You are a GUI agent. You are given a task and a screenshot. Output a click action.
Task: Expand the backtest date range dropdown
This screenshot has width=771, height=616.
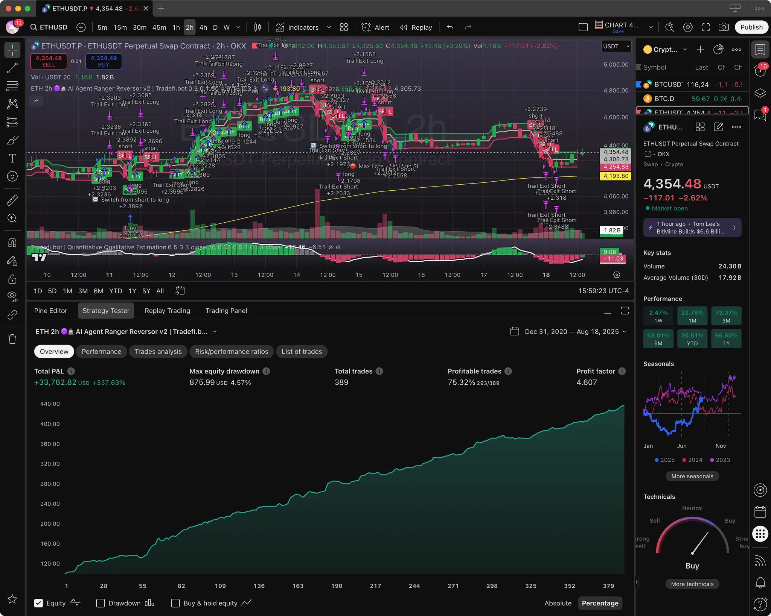point(568,331)
